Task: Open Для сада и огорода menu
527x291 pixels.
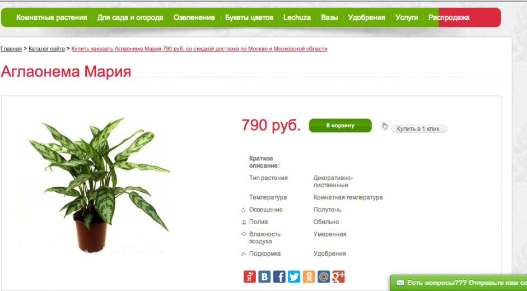Action: 130,17
